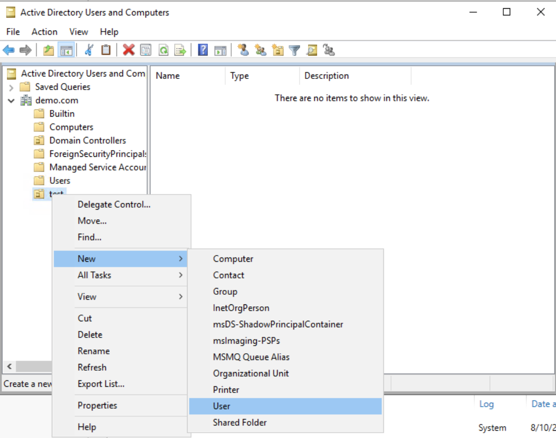This screenshot has width=556, height=438.
Task: Create new group via toolbar icon
Action: coord(260,50)
